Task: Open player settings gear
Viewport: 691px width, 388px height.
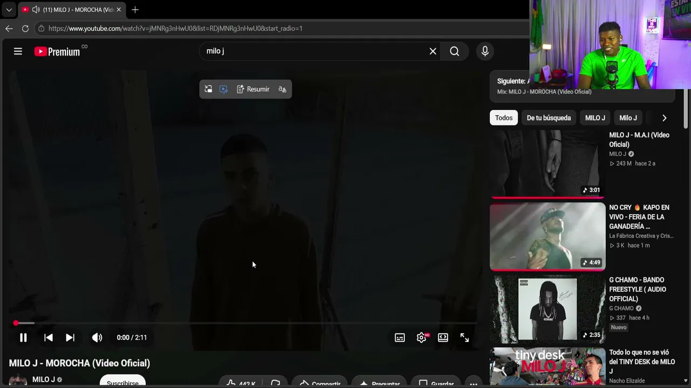Action: click(422, 337)
